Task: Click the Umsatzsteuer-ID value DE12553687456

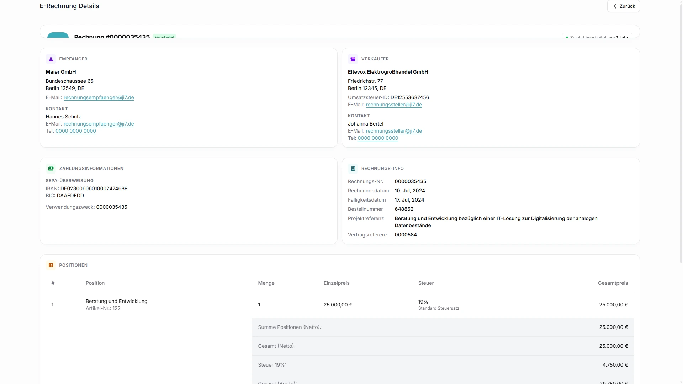Action: click(409, 97)
